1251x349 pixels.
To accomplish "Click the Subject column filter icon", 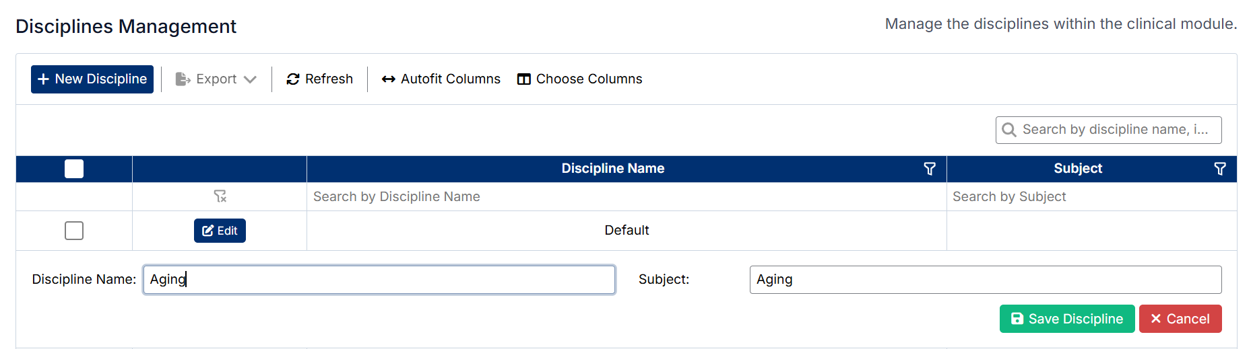I will point(1219,169).
